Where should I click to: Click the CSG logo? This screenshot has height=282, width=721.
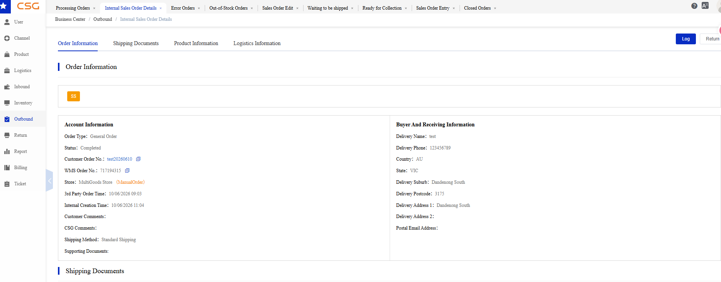coord(28,6)
